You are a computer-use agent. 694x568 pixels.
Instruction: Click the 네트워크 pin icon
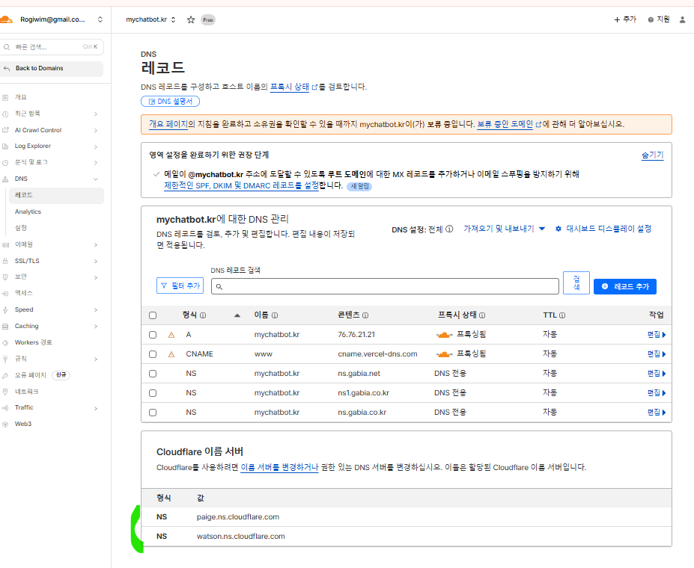(5, 392)
